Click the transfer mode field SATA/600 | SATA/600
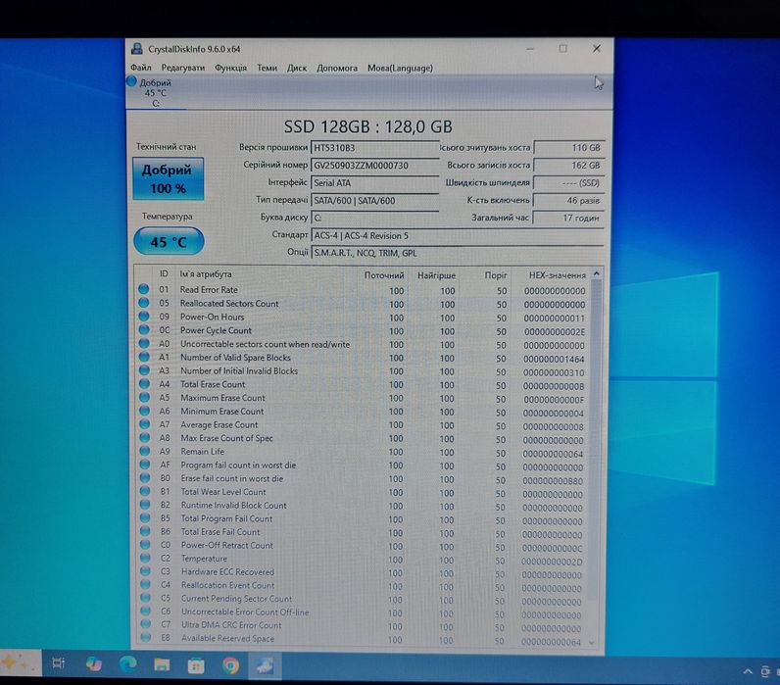Image resolution: width=780 pixels, height=685 pixels. [374, 201]
